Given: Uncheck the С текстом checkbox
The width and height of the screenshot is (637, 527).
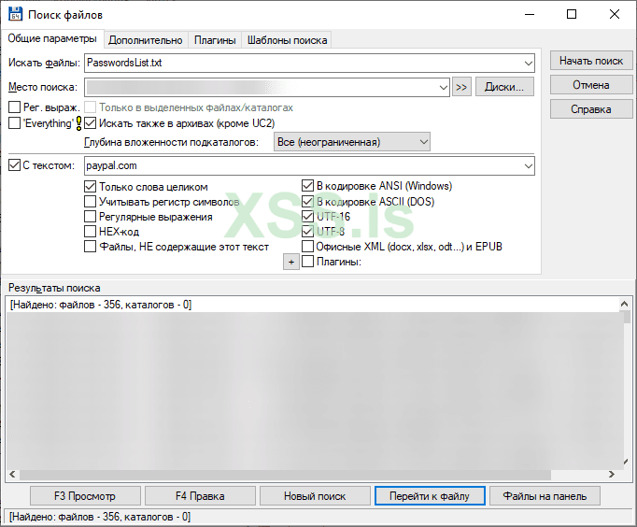Looking at the screenshot, I should (x=15, y=165).
